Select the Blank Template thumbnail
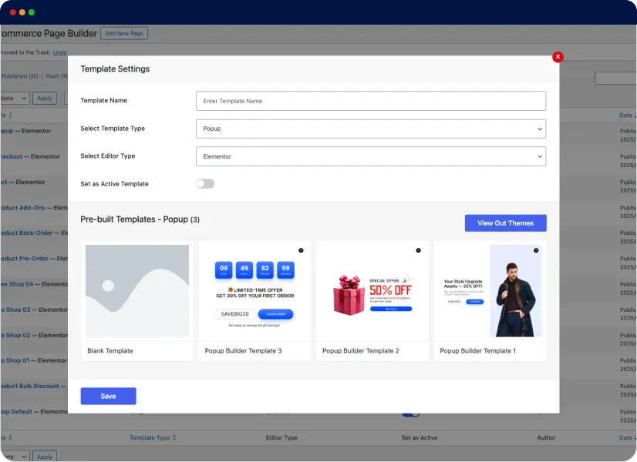 click(137, 291)
